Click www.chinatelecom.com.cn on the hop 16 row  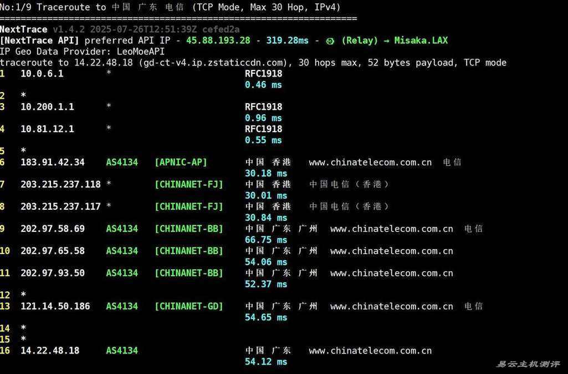pyautogui.click(x=370, y=351)
